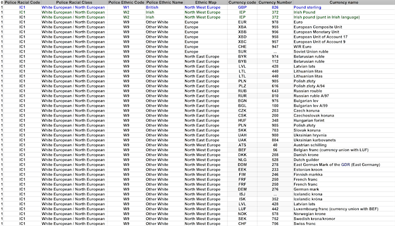Viewport: 395px width, 226px height.
Task: Click the W1 police ethnic code cell
Action: (126, 8)
